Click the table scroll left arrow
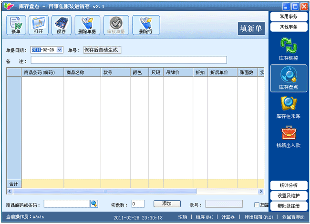The height and width of the screenshot is (224, 310). coord(10,191)
